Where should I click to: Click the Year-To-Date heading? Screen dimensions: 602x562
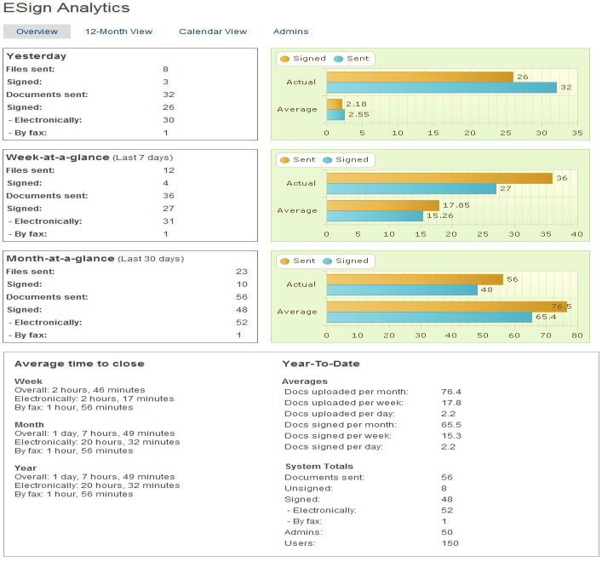point(321,364)
